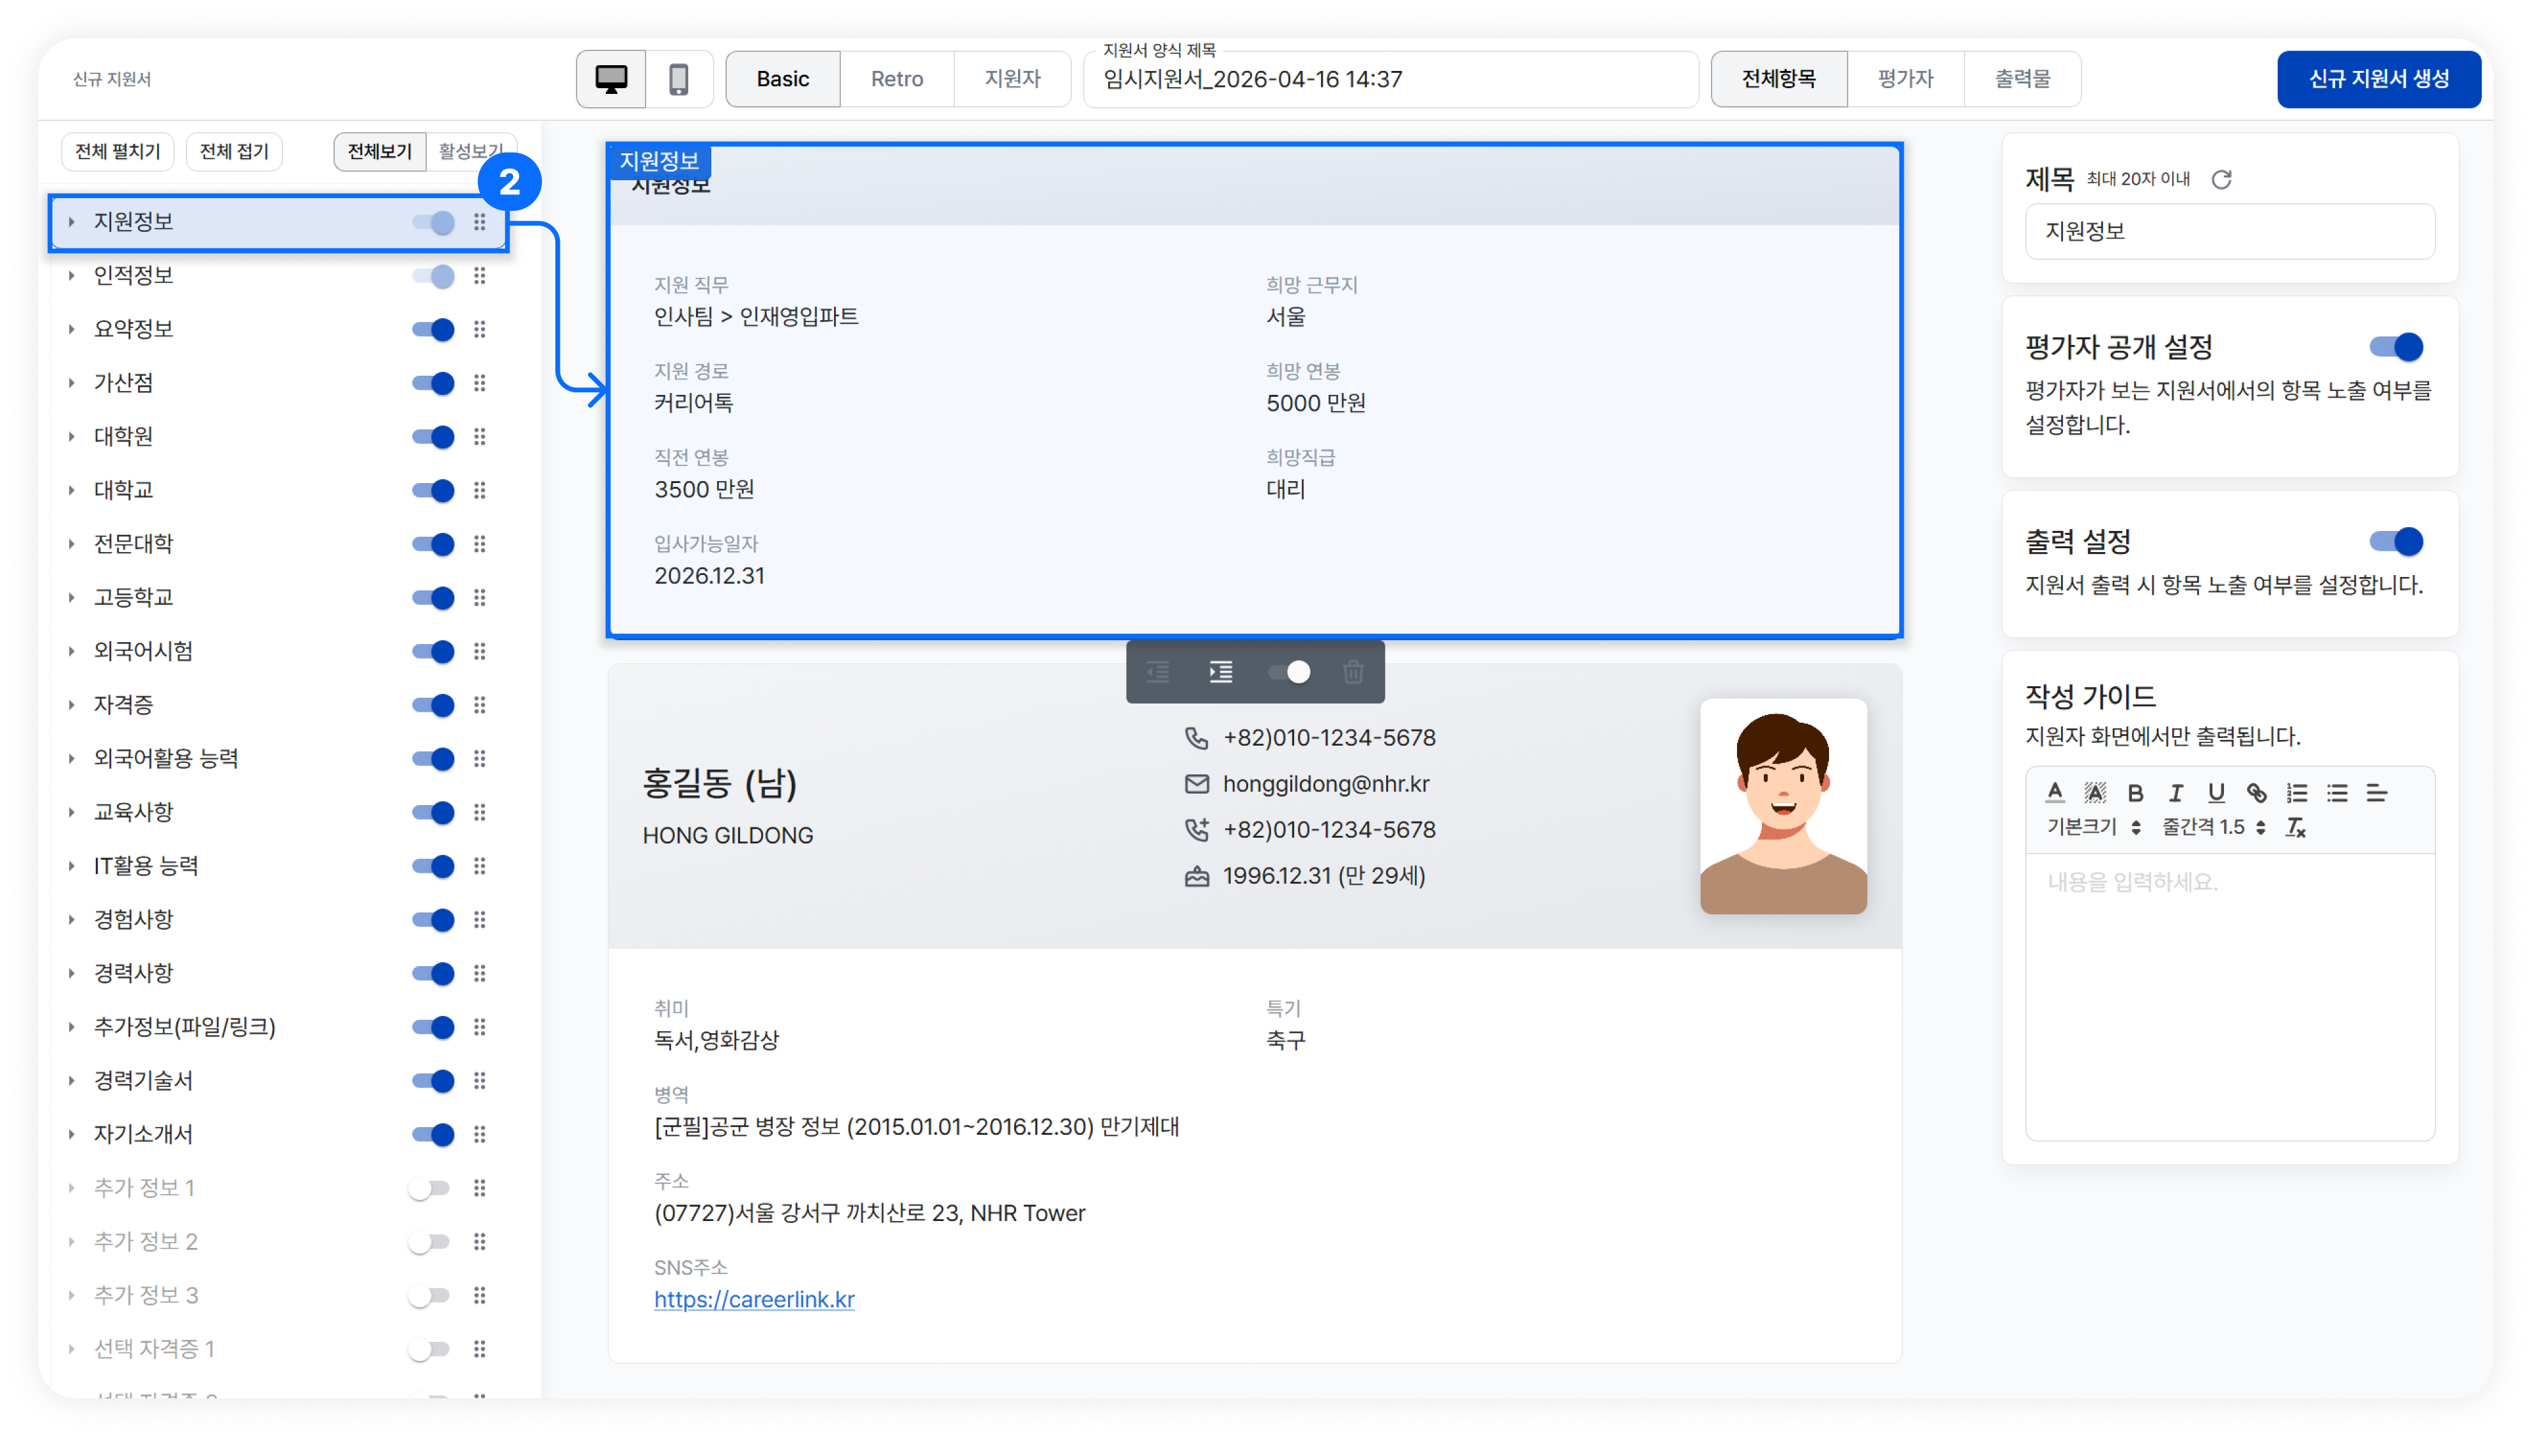Disable the 가산점 section toggle
Screen dimensions: 2532x1437
433,383
